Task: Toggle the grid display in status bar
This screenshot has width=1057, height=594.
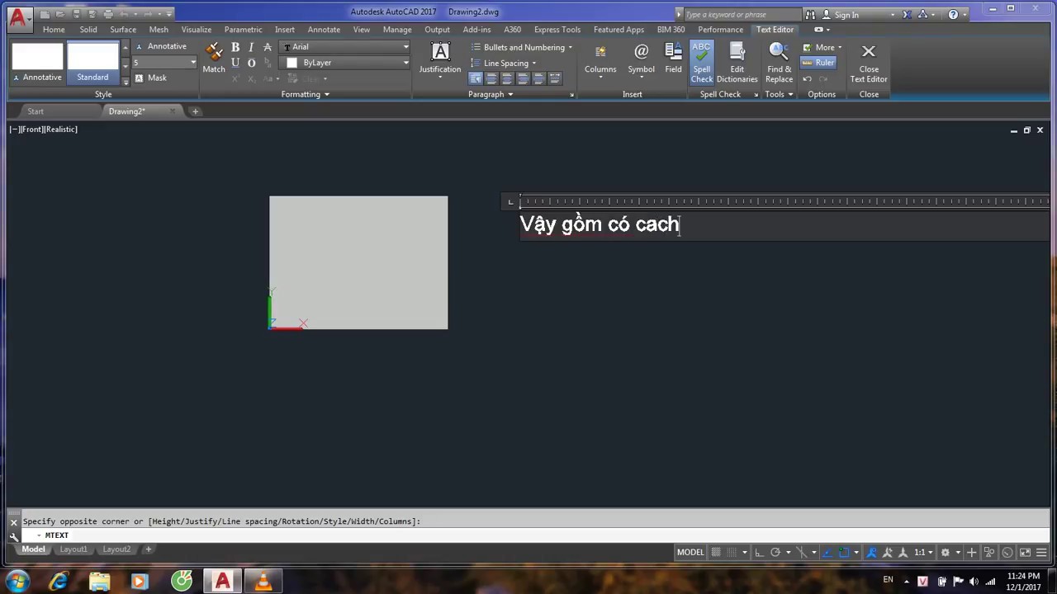Action: (x=716, y=552)
